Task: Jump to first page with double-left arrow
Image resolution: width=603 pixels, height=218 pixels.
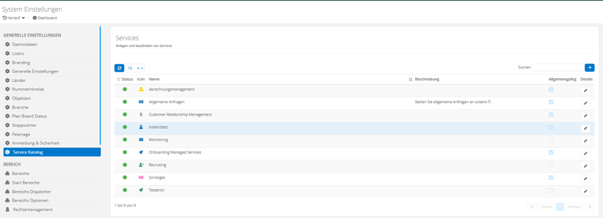Action: (x=532, y=206)
